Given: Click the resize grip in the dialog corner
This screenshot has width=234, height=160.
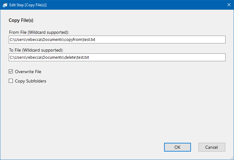Looking at the screenshot, I should point(232,158).
